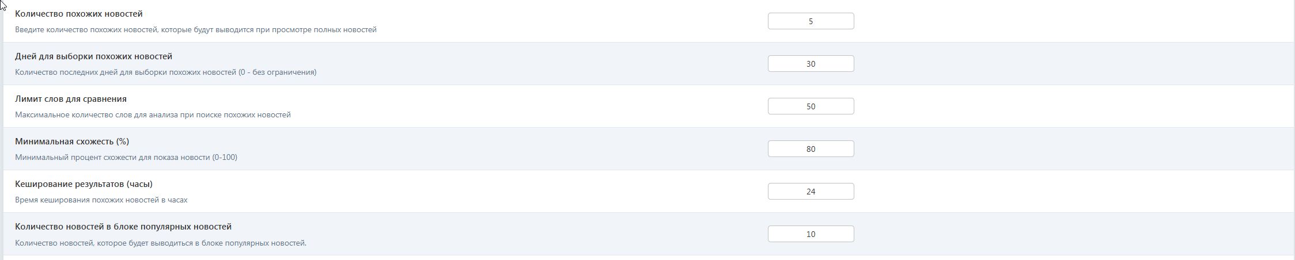Select the Лимит слов для сравнения label

(x=71, y=99)
